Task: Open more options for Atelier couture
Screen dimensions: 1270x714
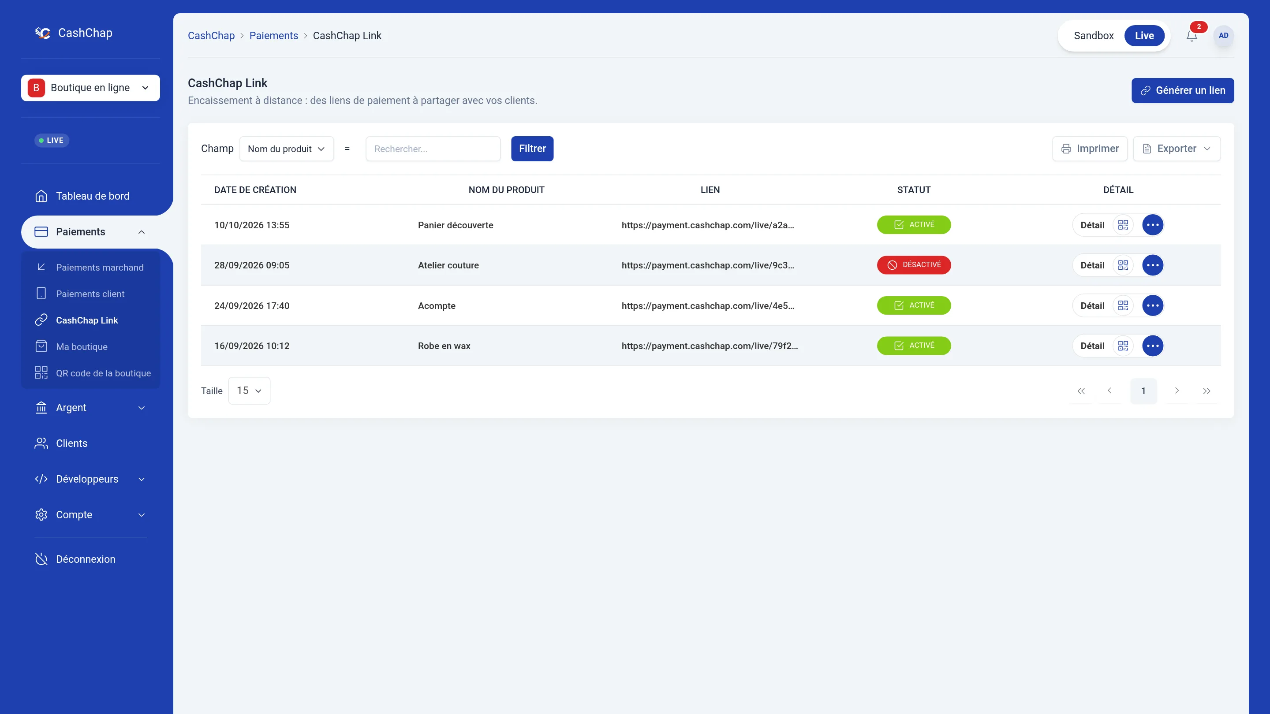Action: 1153,265
